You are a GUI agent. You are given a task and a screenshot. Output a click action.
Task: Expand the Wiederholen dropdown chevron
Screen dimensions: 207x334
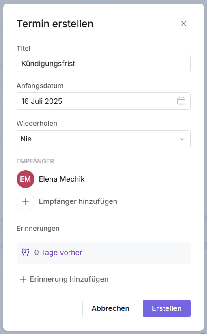tap(182, 139)
